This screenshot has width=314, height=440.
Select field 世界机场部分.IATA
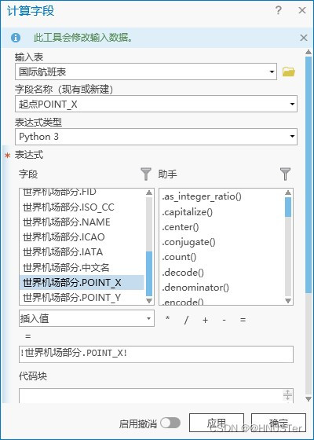[82, 252]
